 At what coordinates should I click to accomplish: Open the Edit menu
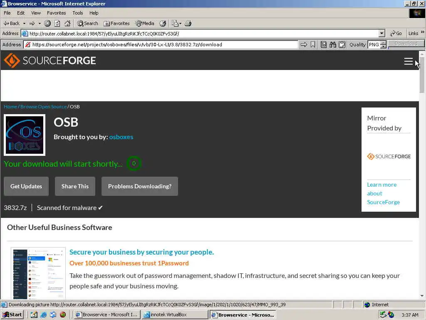tap(21, 13)
